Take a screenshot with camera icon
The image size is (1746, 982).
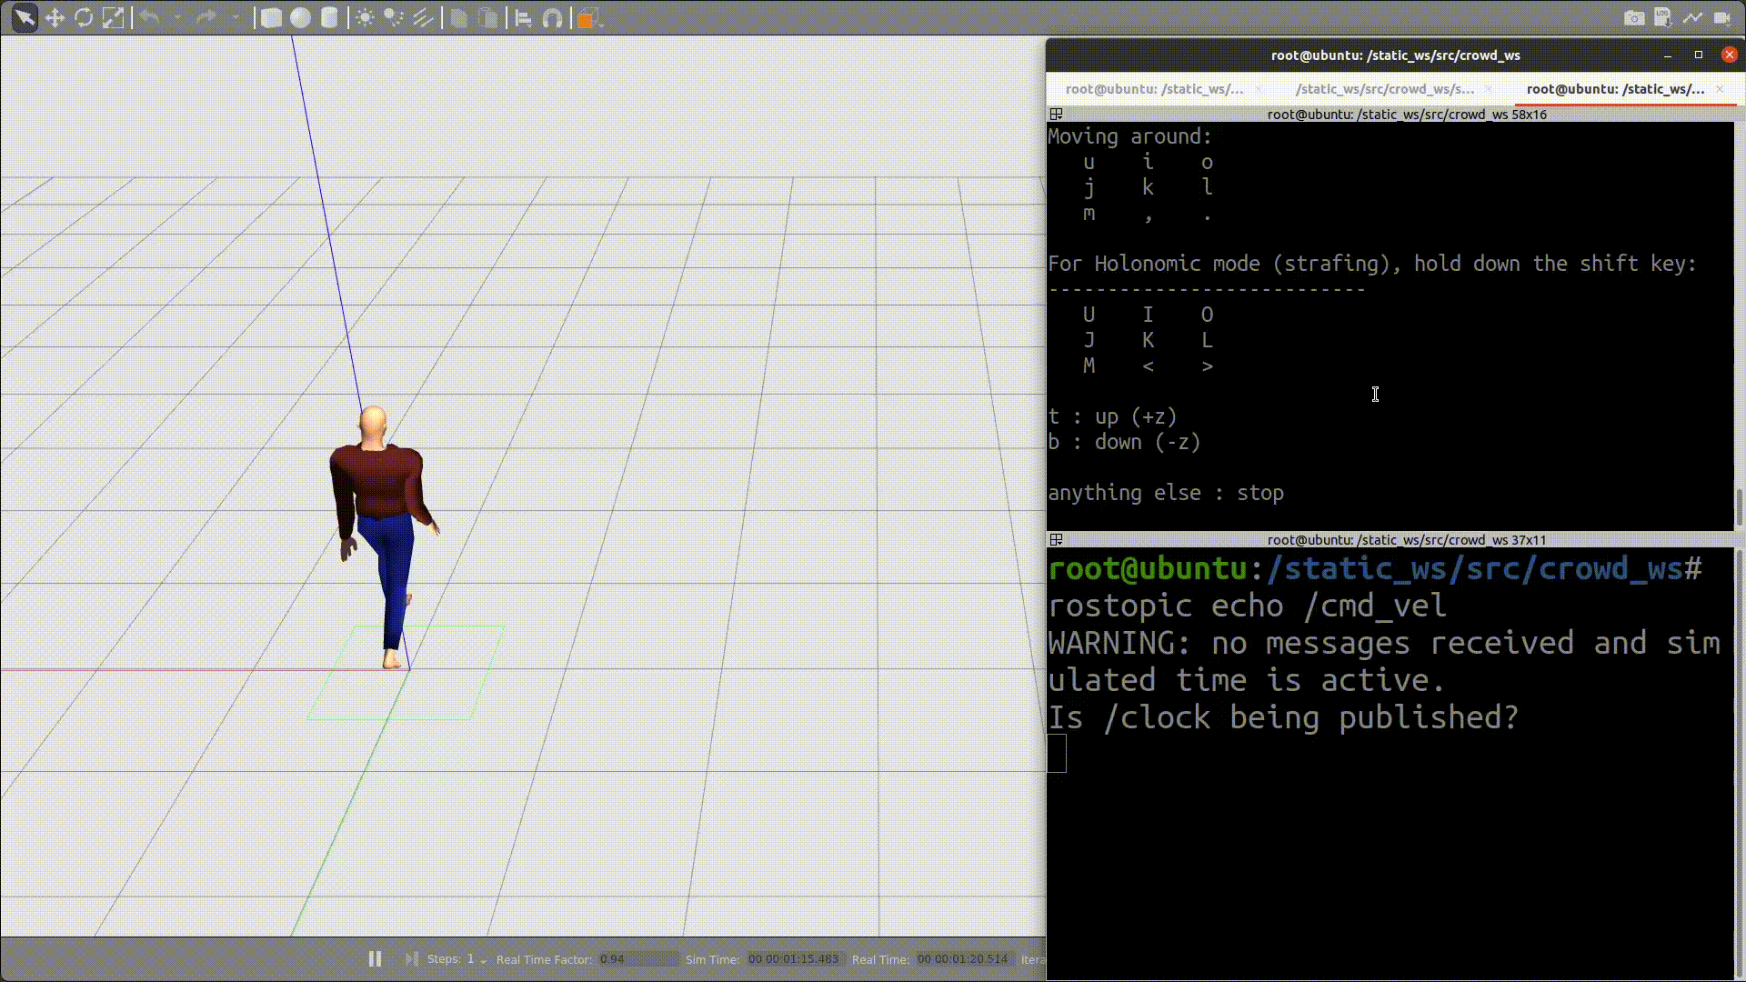(x=1634, y=17)
